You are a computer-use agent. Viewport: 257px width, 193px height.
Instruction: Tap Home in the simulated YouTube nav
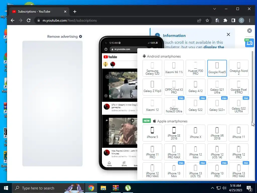pos(109,164)
